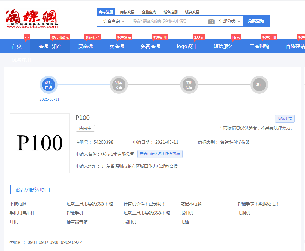Click the 商标申请 progress step circle
Image resolution: width=305 pixels, height=251 pixels.
(x=49, y=85)
